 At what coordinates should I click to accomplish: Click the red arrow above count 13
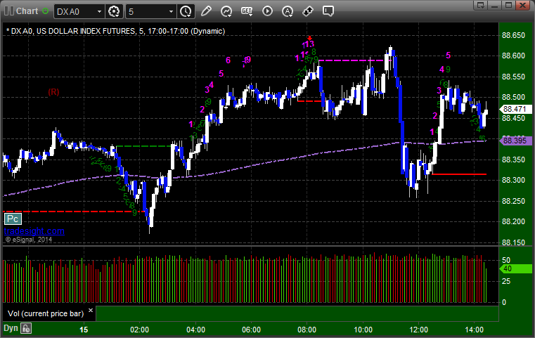pyautogui.click(x=309, y=38)
